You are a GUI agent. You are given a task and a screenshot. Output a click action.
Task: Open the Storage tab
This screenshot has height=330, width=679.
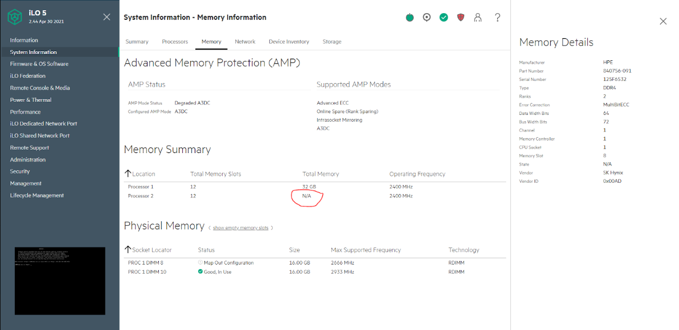[332, 42]
